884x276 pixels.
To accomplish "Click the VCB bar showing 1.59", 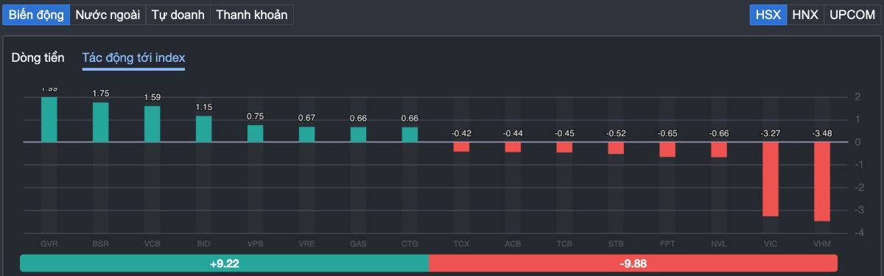I will tap(152, 124).
